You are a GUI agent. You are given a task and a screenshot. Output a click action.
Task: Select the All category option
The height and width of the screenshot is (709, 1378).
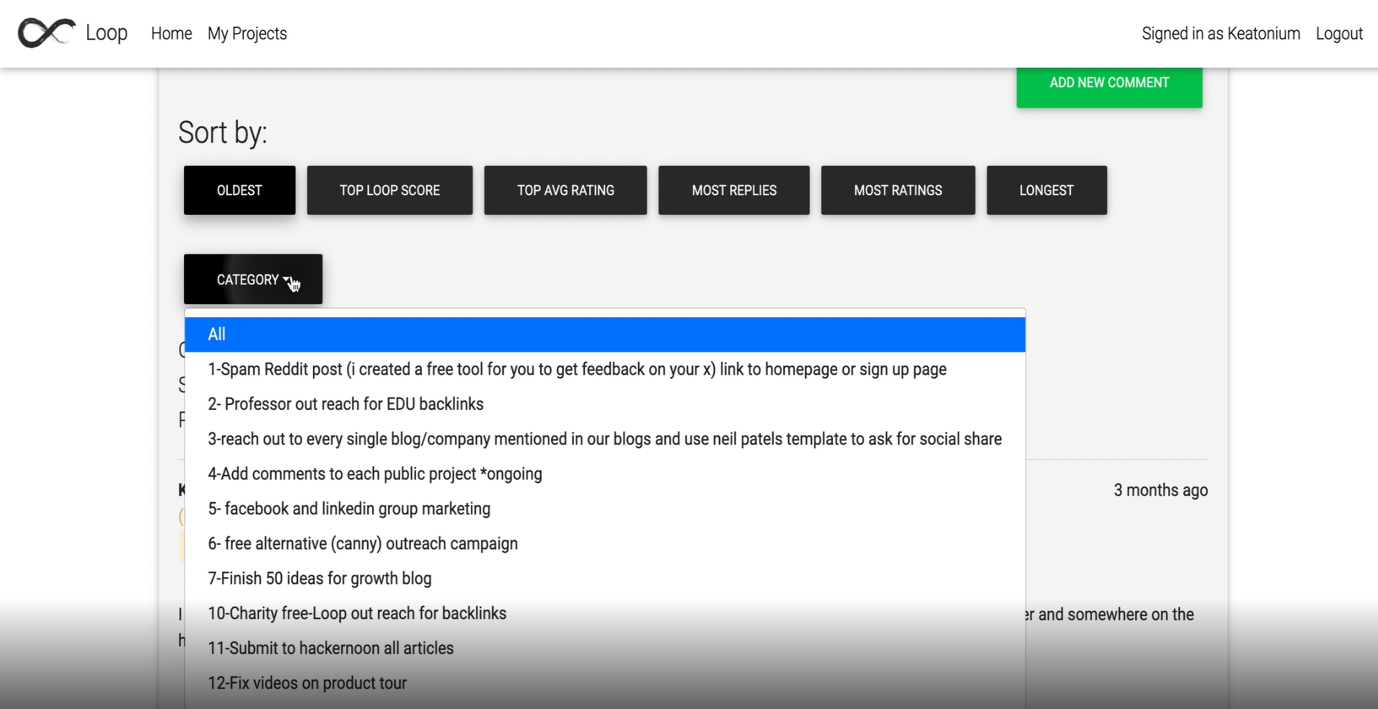tap(605, 334)
